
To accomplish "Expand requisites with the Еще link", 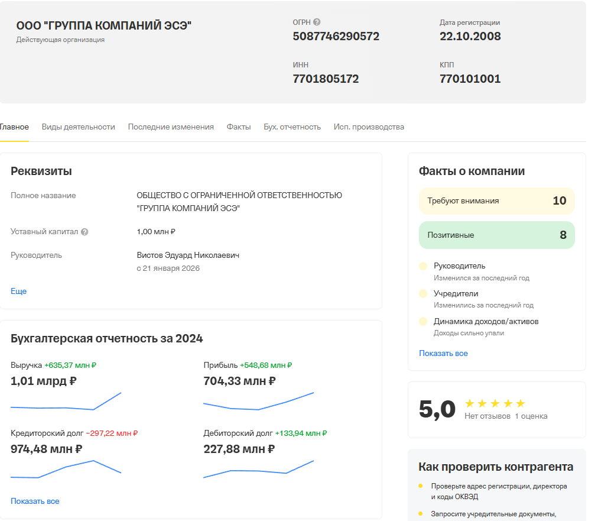I will pos(19,291).
